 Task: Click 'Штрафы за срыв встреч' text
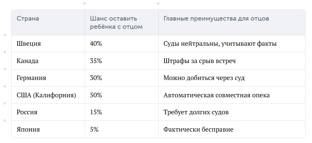coord(199,61)
